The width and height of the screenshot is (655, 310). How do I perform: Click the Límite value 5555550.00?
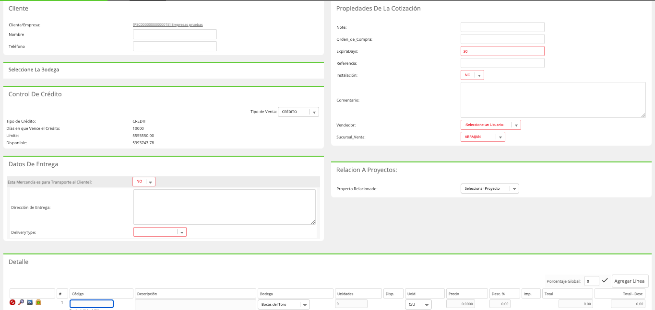tap(143, 136)
